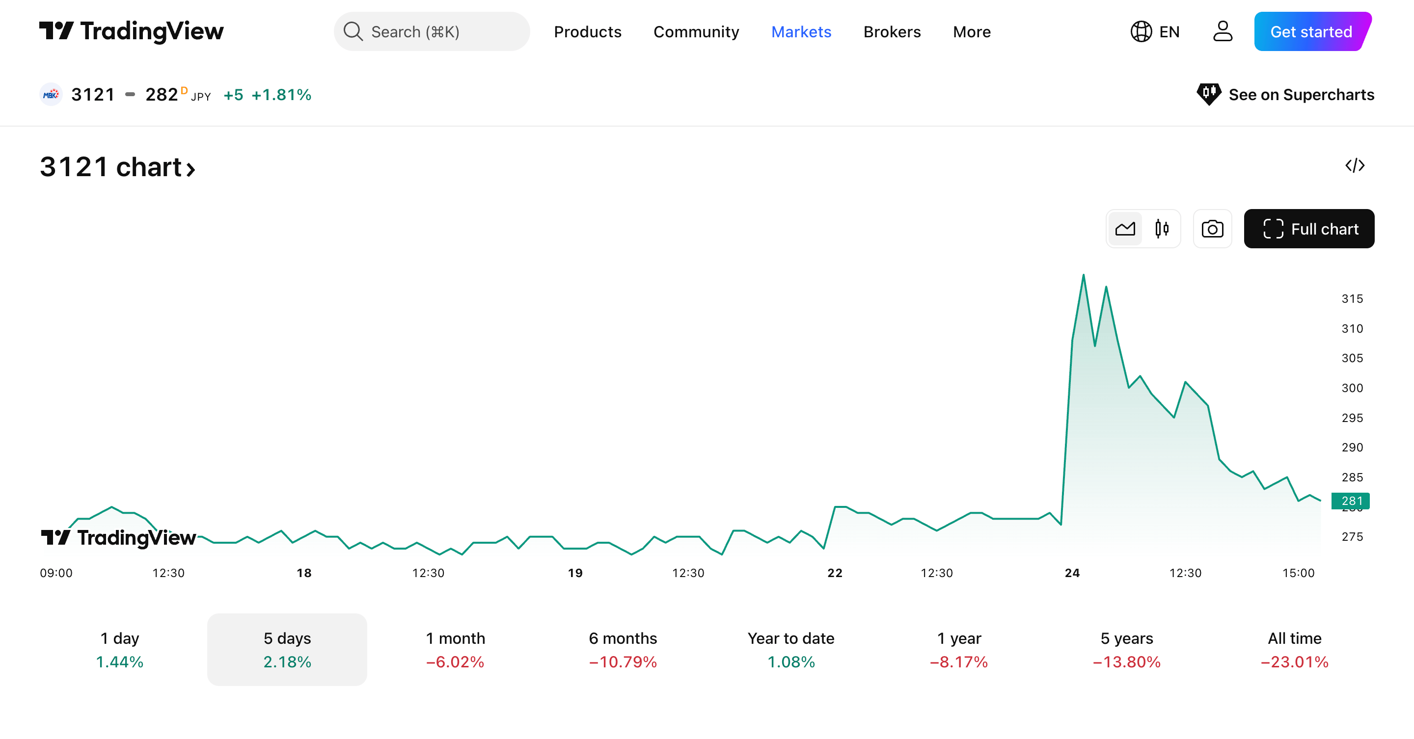Click the Search input field
This screenshot has height=739, width=1414.
[432, 32]
